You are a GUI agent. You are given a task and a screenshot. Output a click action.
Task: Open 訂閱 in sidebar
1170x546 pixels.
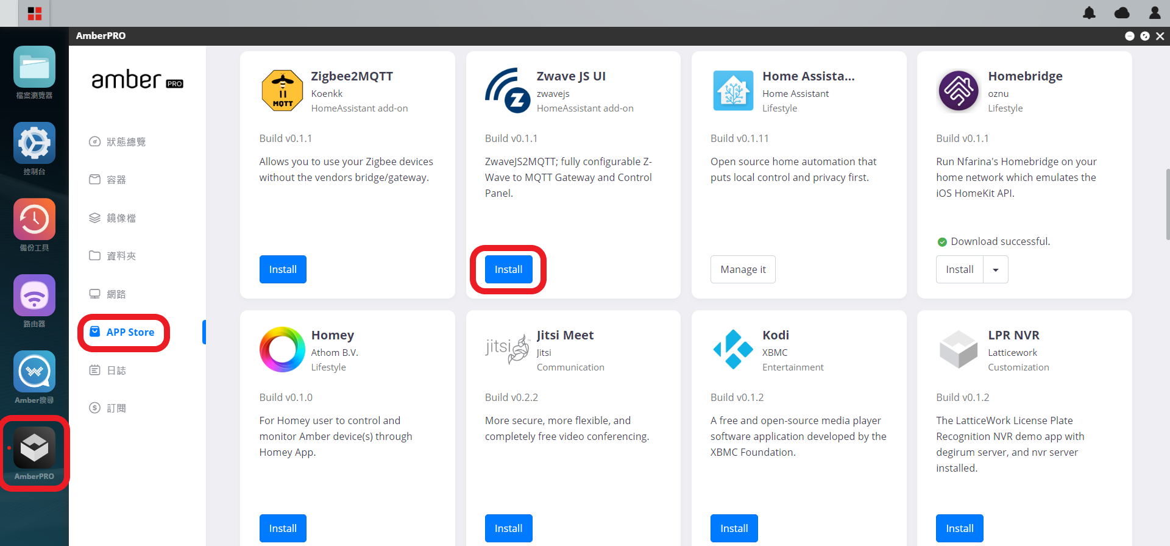[x=108, y=408]
